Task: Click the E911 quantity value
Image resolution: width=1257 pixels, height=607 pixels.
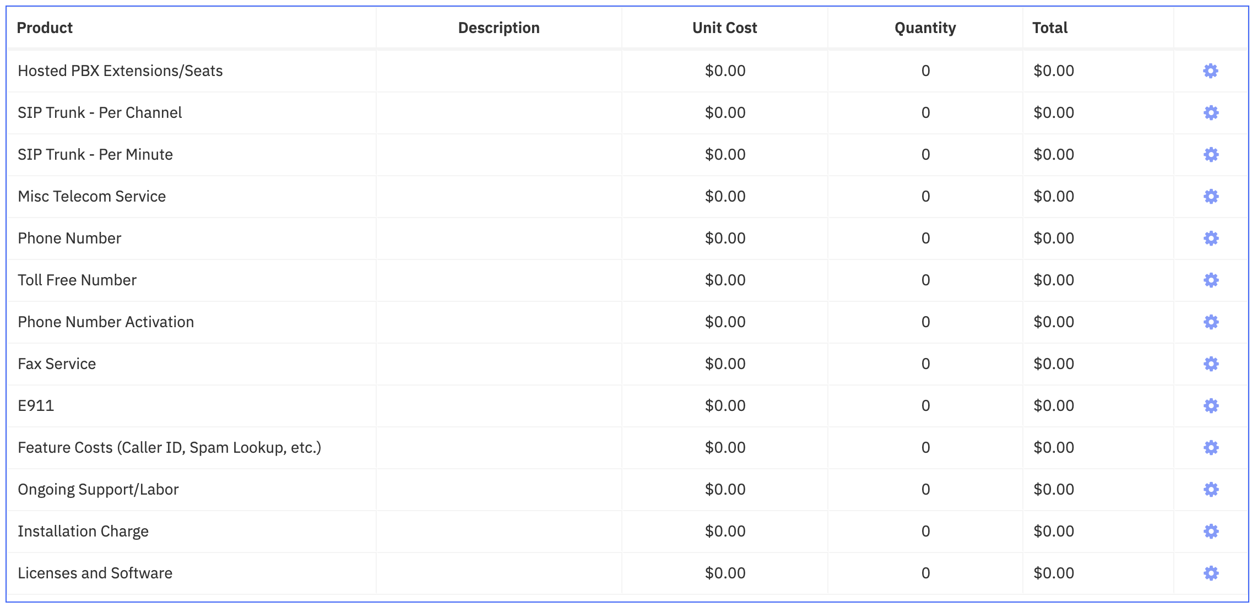Action: coord(925,405)
